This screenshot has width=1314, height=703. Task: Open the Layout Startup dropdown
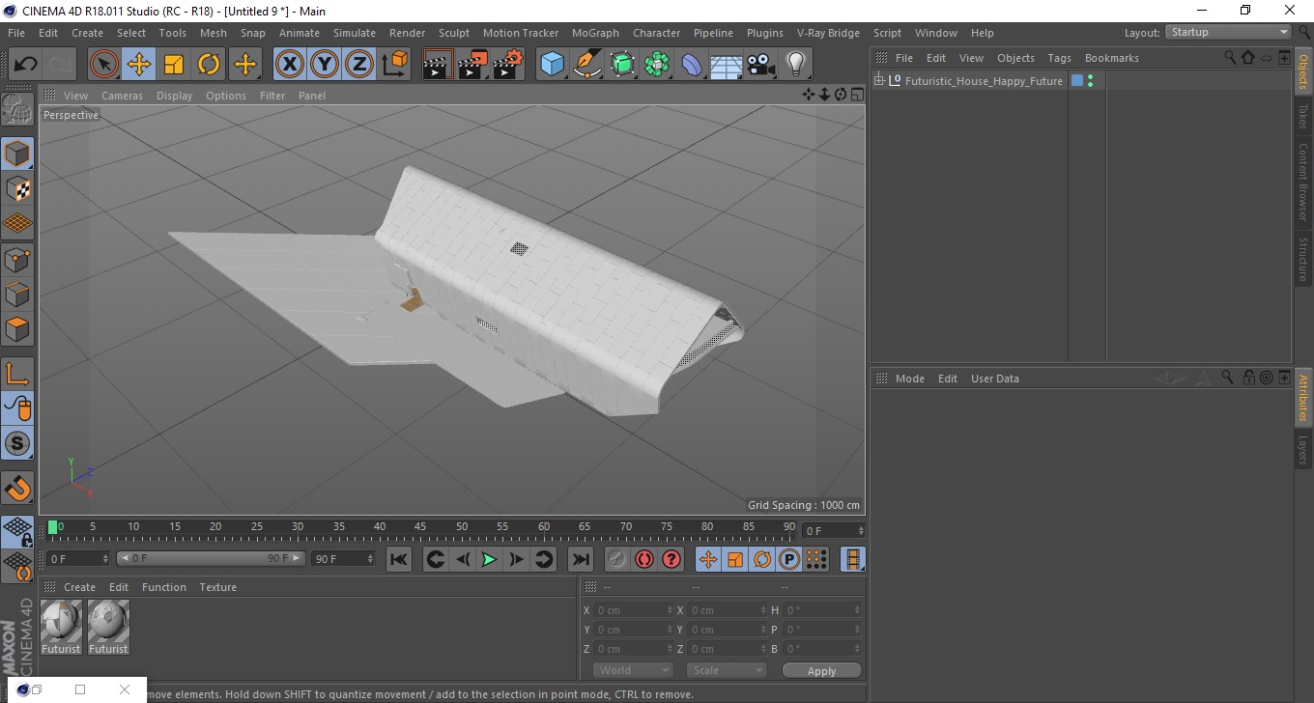tap(1229, 32)
